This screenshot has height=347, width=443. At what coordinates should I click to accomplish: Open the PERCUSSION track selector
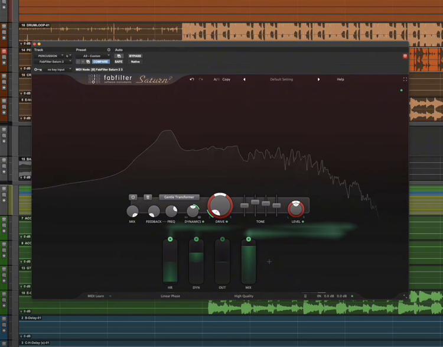tap(49, 56)
